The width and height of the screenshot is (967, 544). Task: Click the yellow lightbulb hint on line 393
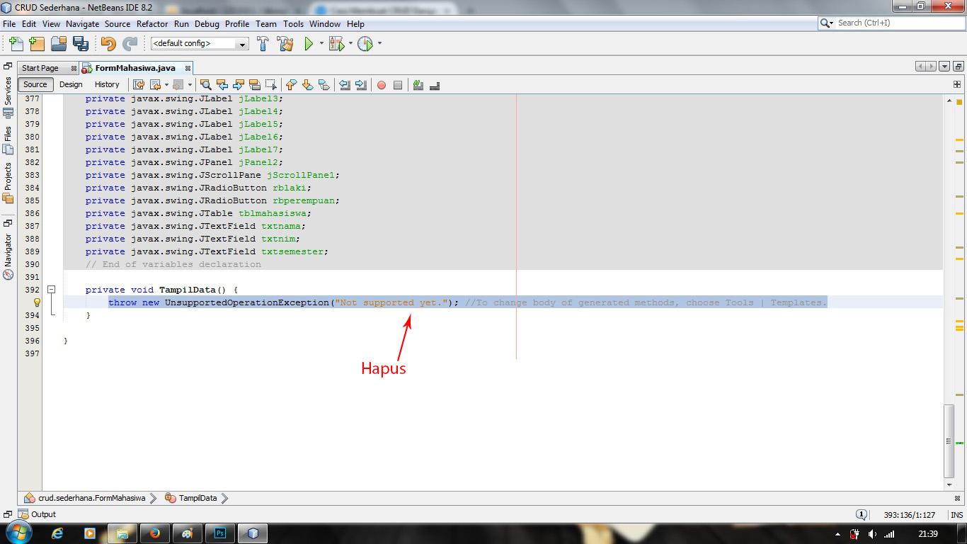pyautogui.click(x=38, y=302)
